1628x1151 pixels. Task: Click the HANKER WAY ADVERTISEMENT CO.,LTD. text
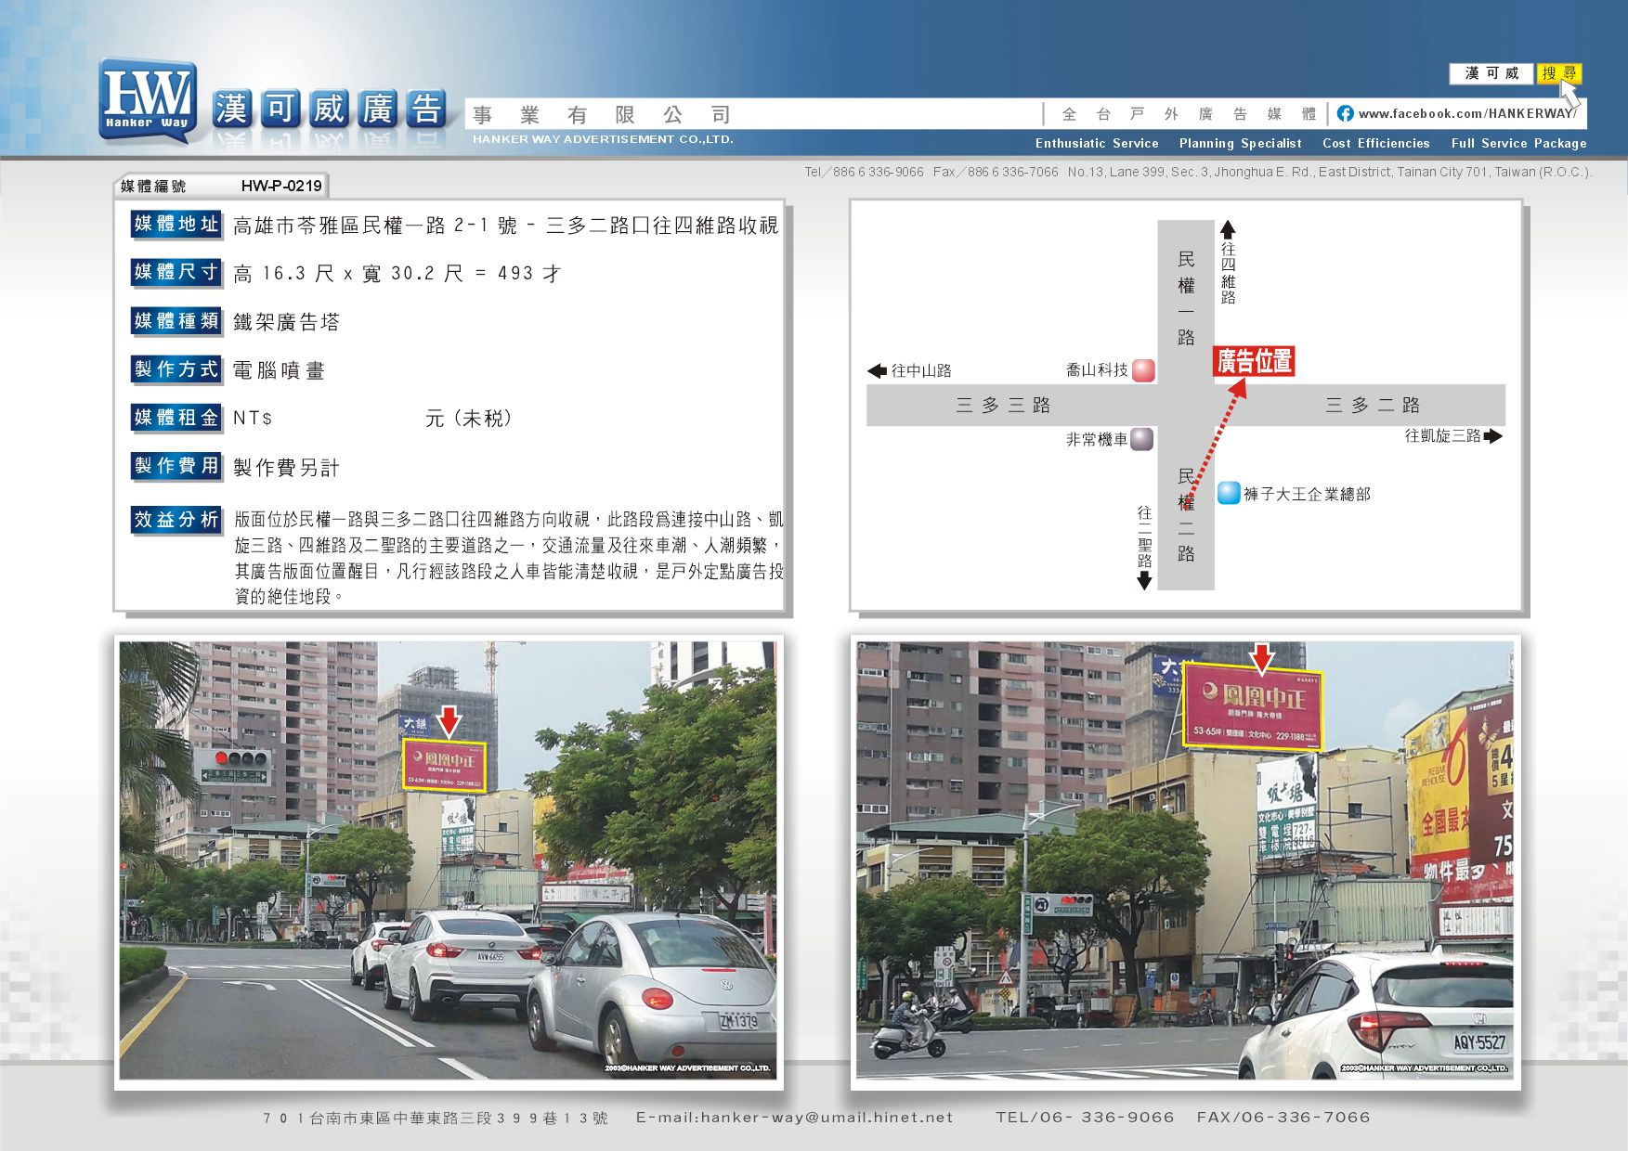coord(603,139)
